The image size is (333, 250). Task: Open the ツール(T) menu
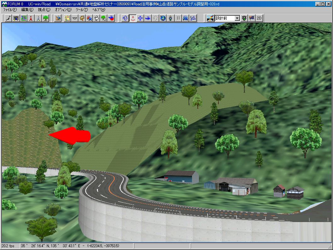(x=82, y=10)
